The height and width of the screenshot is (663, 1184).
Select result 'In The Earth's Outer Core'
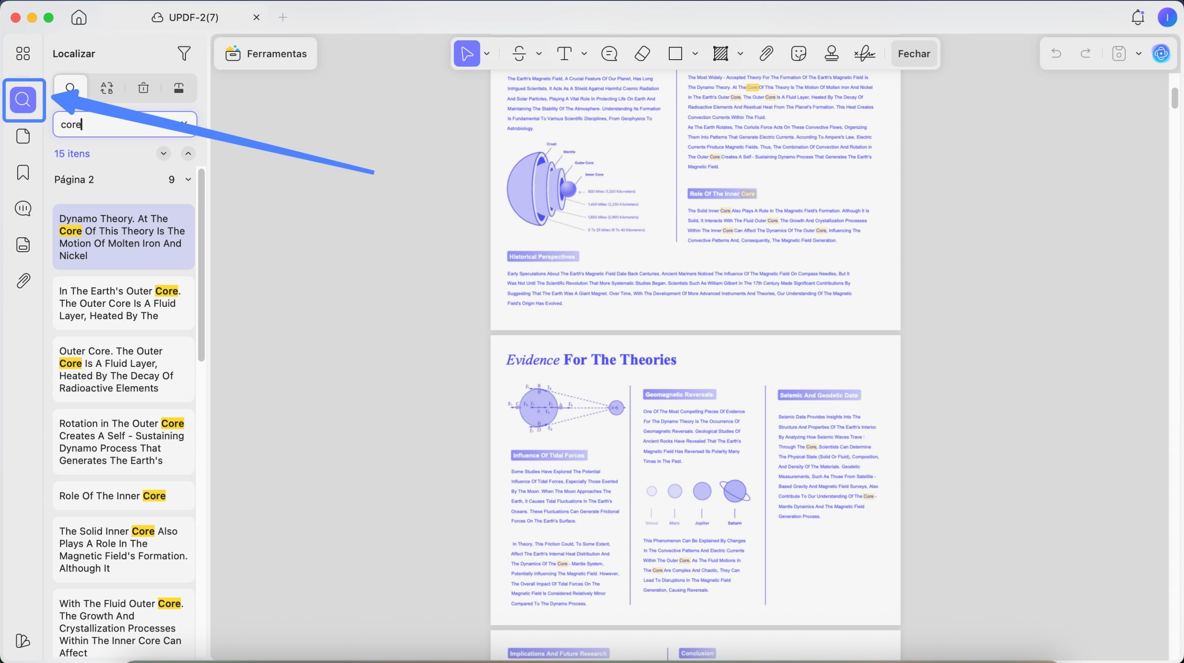click(x=123, y=303)
